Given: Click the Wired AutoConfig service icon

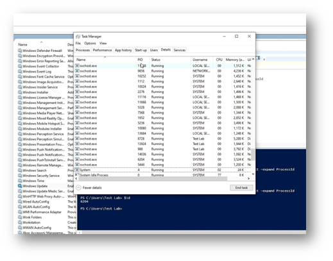Looking at the screenshot, I should pyautogui.click(x=20, y=201).
